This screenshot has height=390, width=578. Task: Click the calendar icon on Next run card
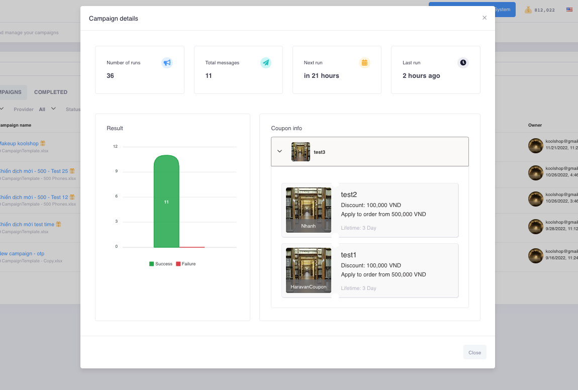click(364, 63)
